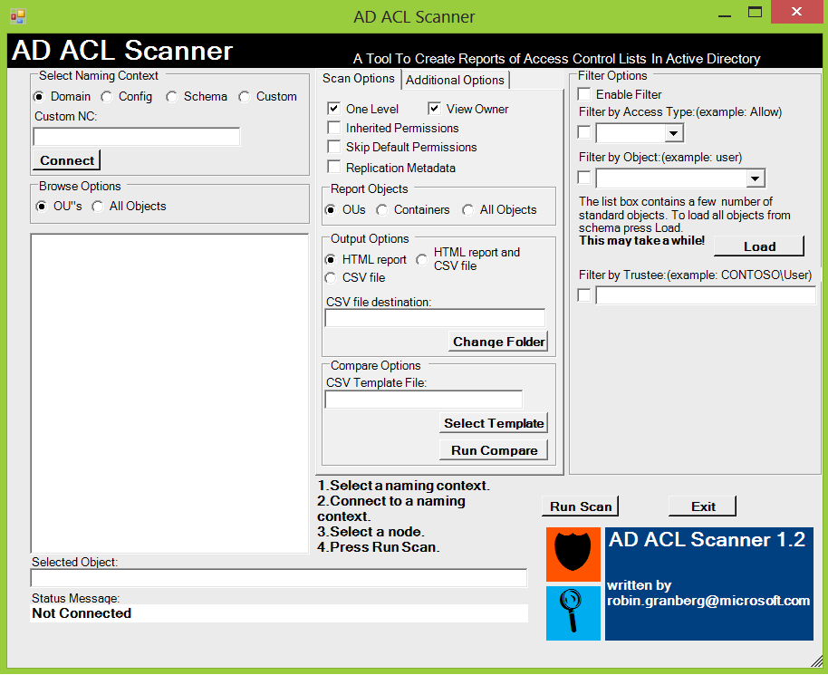Screen dimensions: 828x675
Task: Click the empty directory tree view pane
Action: (169, 393)
